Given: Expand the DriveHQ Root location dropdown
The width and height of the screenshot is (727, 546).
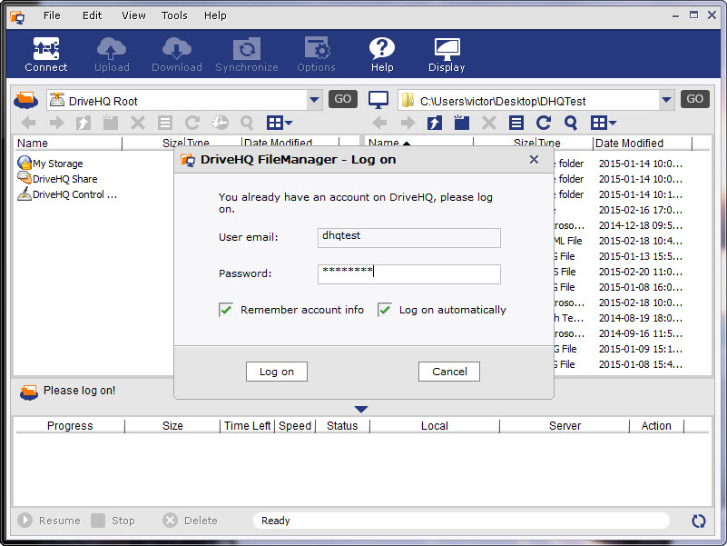Looking at the screenshot, I should [x=314, y=100].
